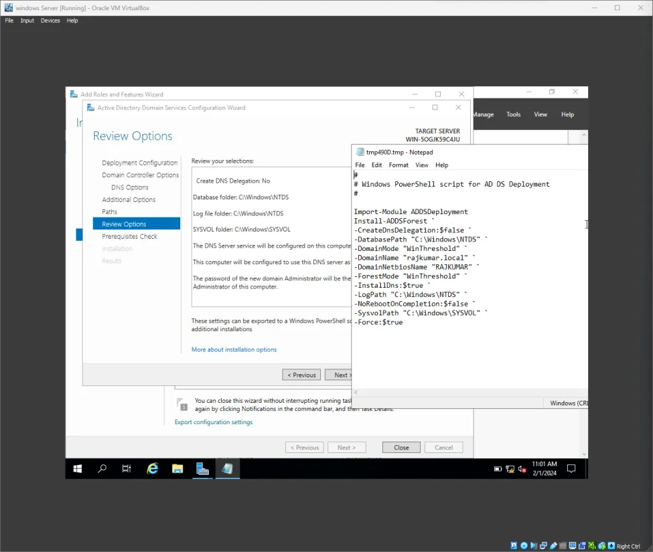Click Export configuration settings link
This screenshot has width=653, height=552.
214,422
